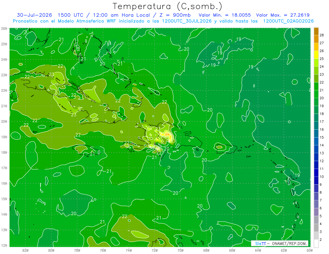The height and width of the screenshot is (254, 329).
Task: Click the '62W' longitude label
Action: [x=283, y=250]
